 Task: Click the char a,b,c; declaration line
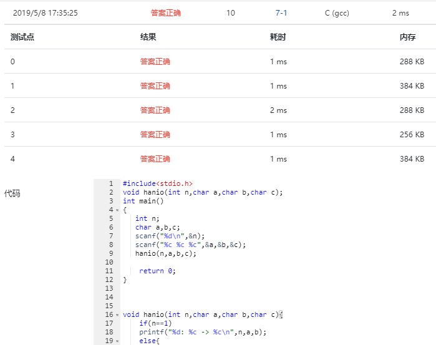pyautogui.click(x=158, y=227)
